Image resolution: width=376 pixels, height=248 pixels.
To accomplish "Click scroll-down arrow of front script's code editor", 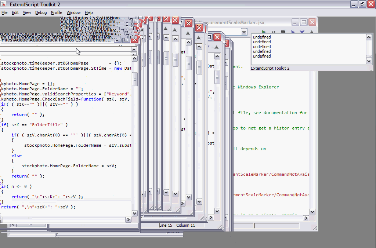I will [x=135, y=213].
